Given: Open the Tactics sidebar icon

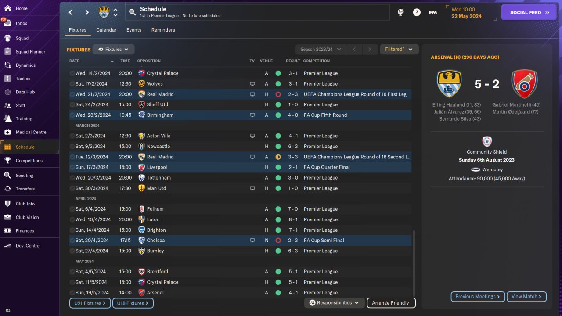Looking at the screenshot, I should [7, 79].
